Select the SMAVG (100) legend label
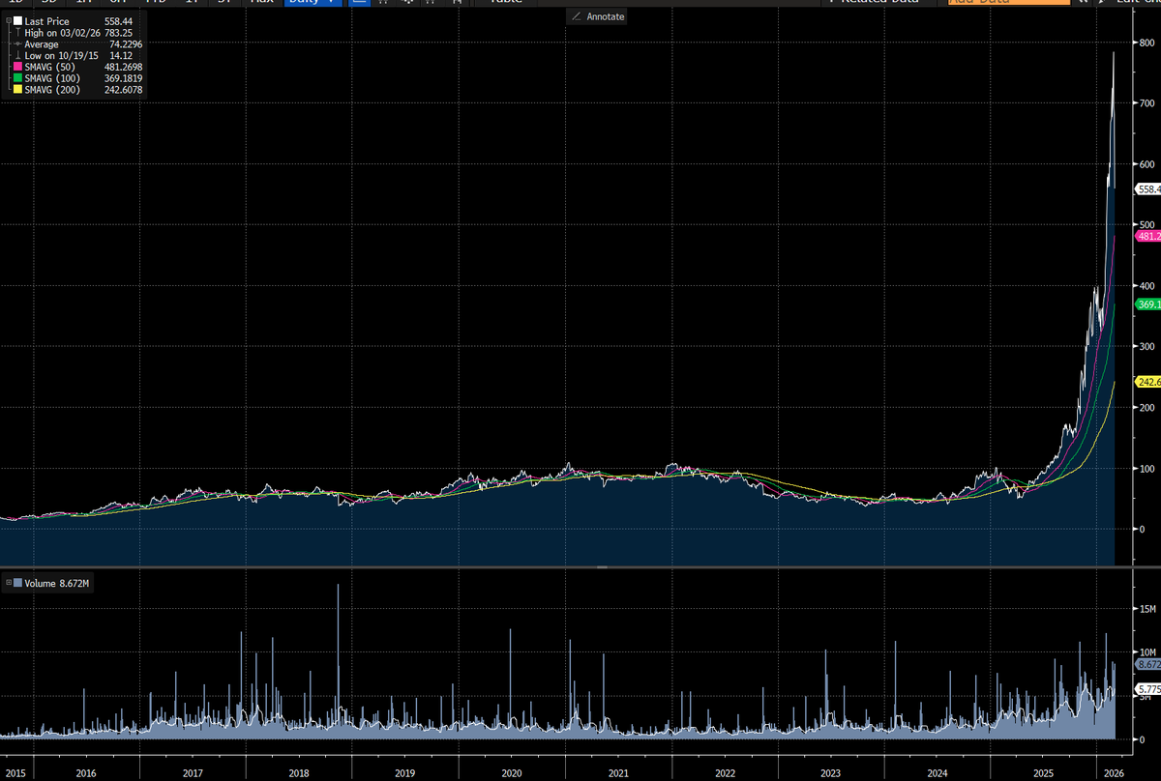Image resolution: width=1161 pixels, height=781 pixels. 53,78
